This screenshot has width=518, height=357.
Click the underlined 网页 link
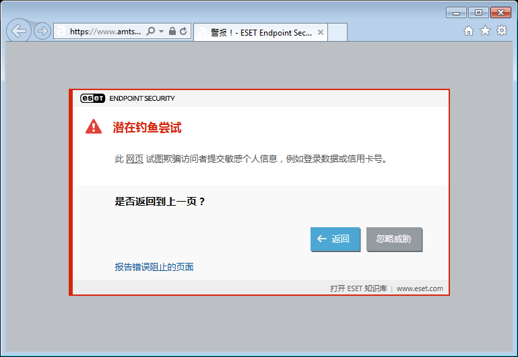click(135, 159)
